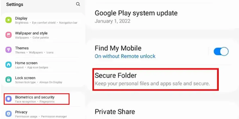
Task: Select the Themes menu entry
Action: 43,50
